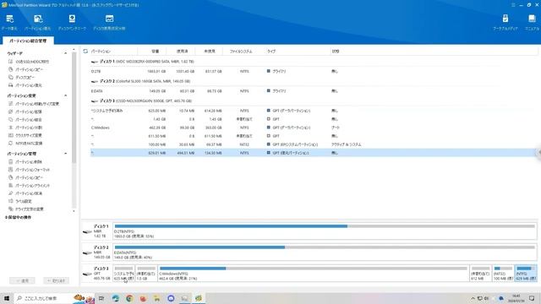Select the Disk 3 header row in list
Screen dimensions: 541x304
pos(314,101)
